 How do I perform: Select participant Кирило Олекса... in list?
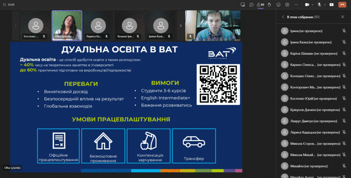tap(314, 65)
